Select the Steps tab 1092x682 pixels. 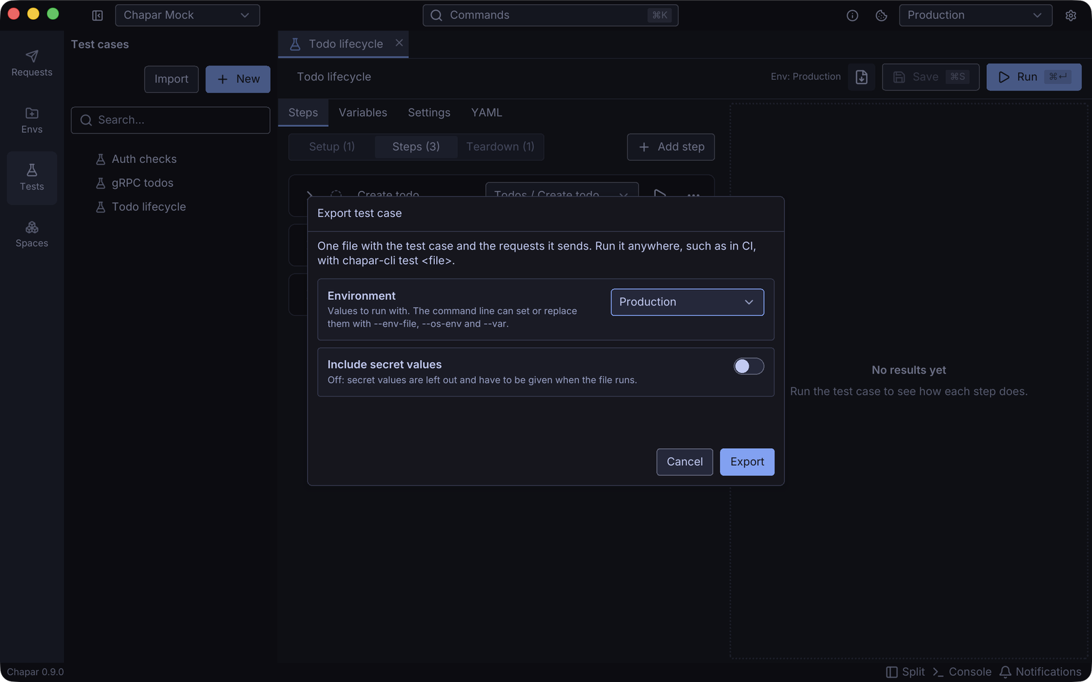303,113
